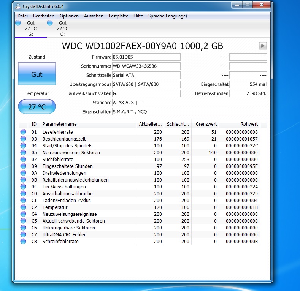Click the Parametername column header

point(88,124)
